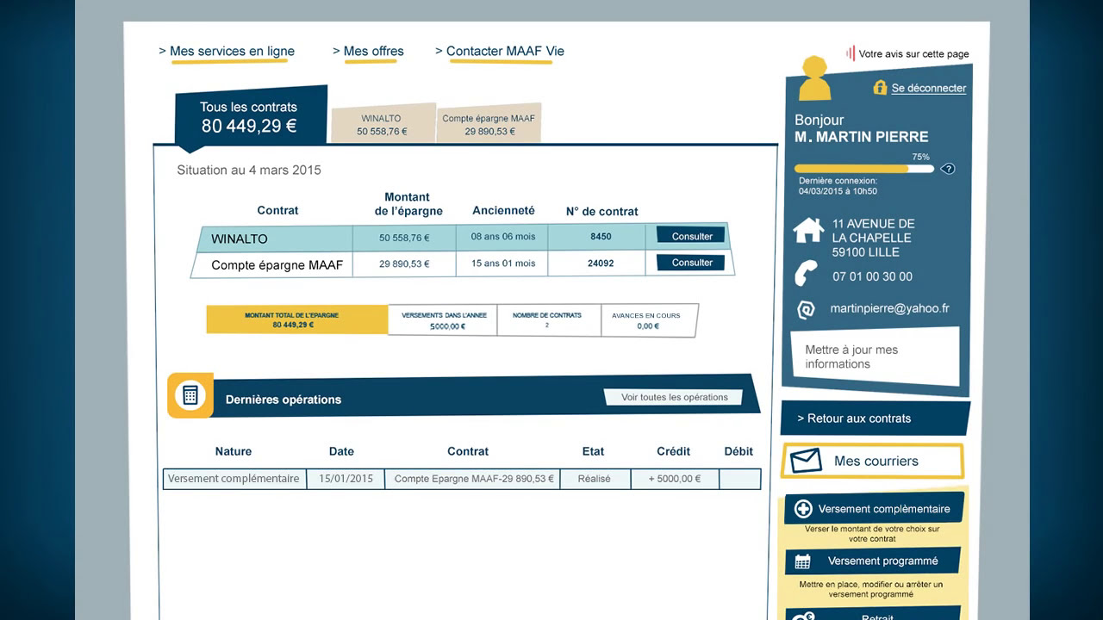This screenshot has width=1103, height=620.
Task: Click contract number 24092
Action: coord(601,263)
